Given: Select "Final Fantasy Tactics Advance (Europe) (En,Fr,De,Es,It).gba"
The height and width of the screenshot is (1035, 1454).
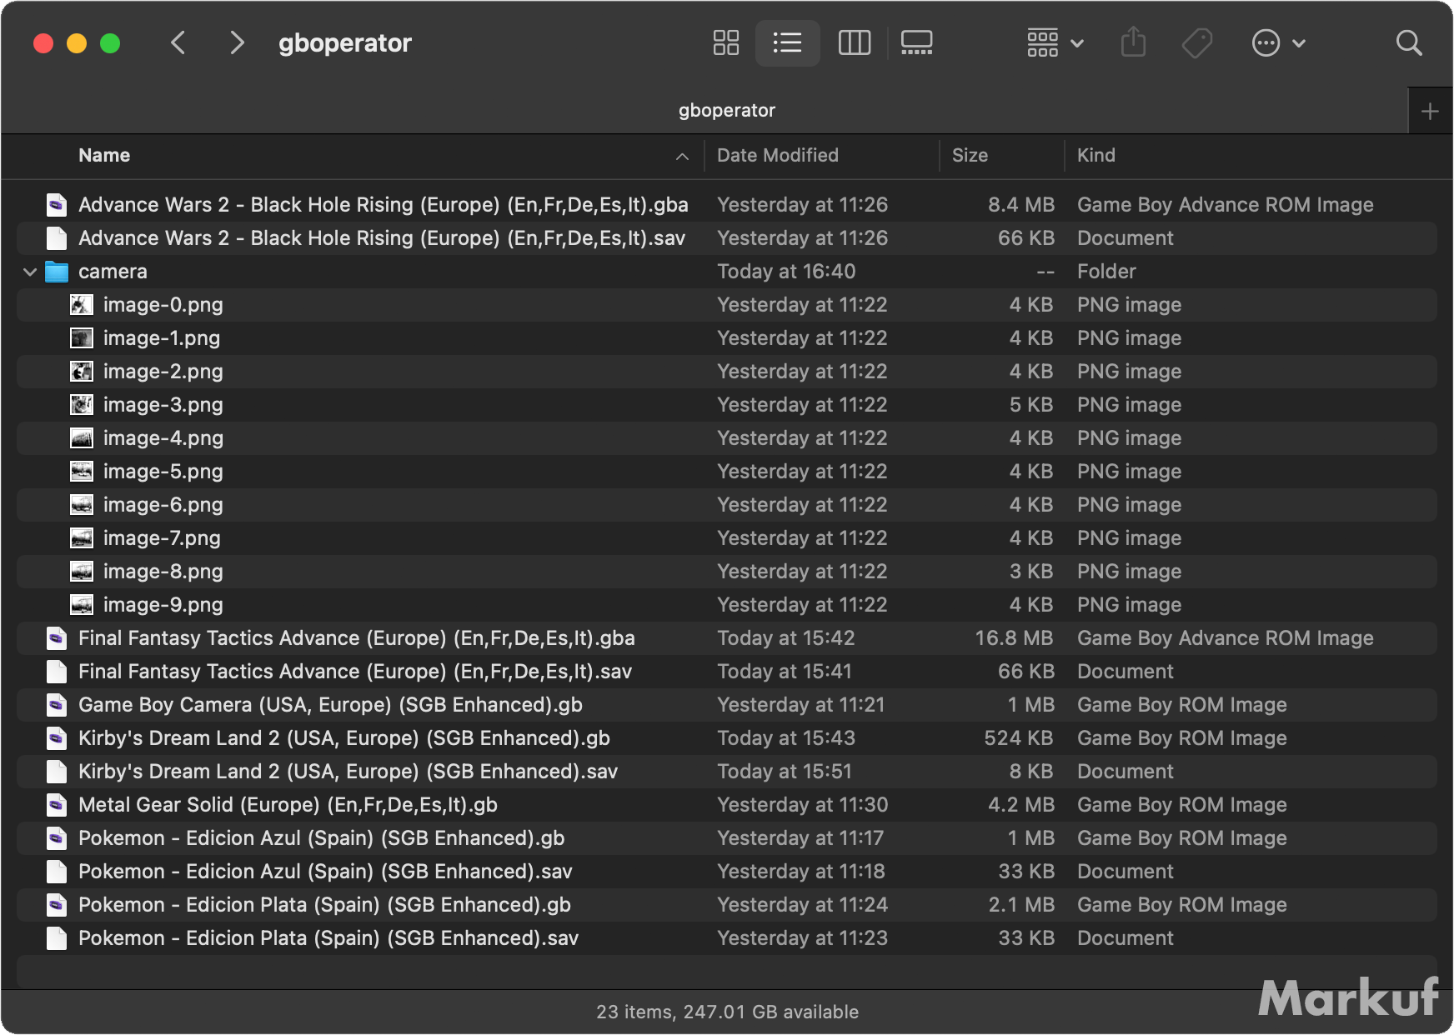Looking at the screenshot, I should 357,638.
